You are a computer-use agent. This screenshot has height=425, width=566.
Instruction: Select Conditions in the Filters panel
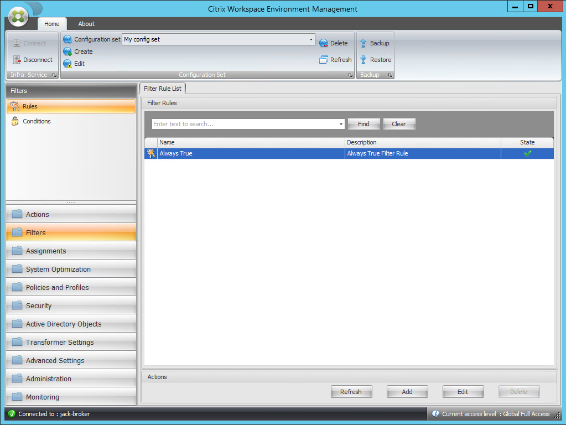click(37, 121)
